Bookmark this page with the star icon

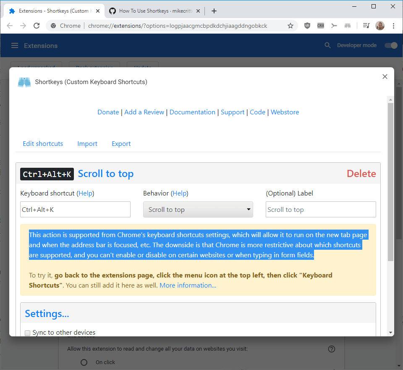290,26
